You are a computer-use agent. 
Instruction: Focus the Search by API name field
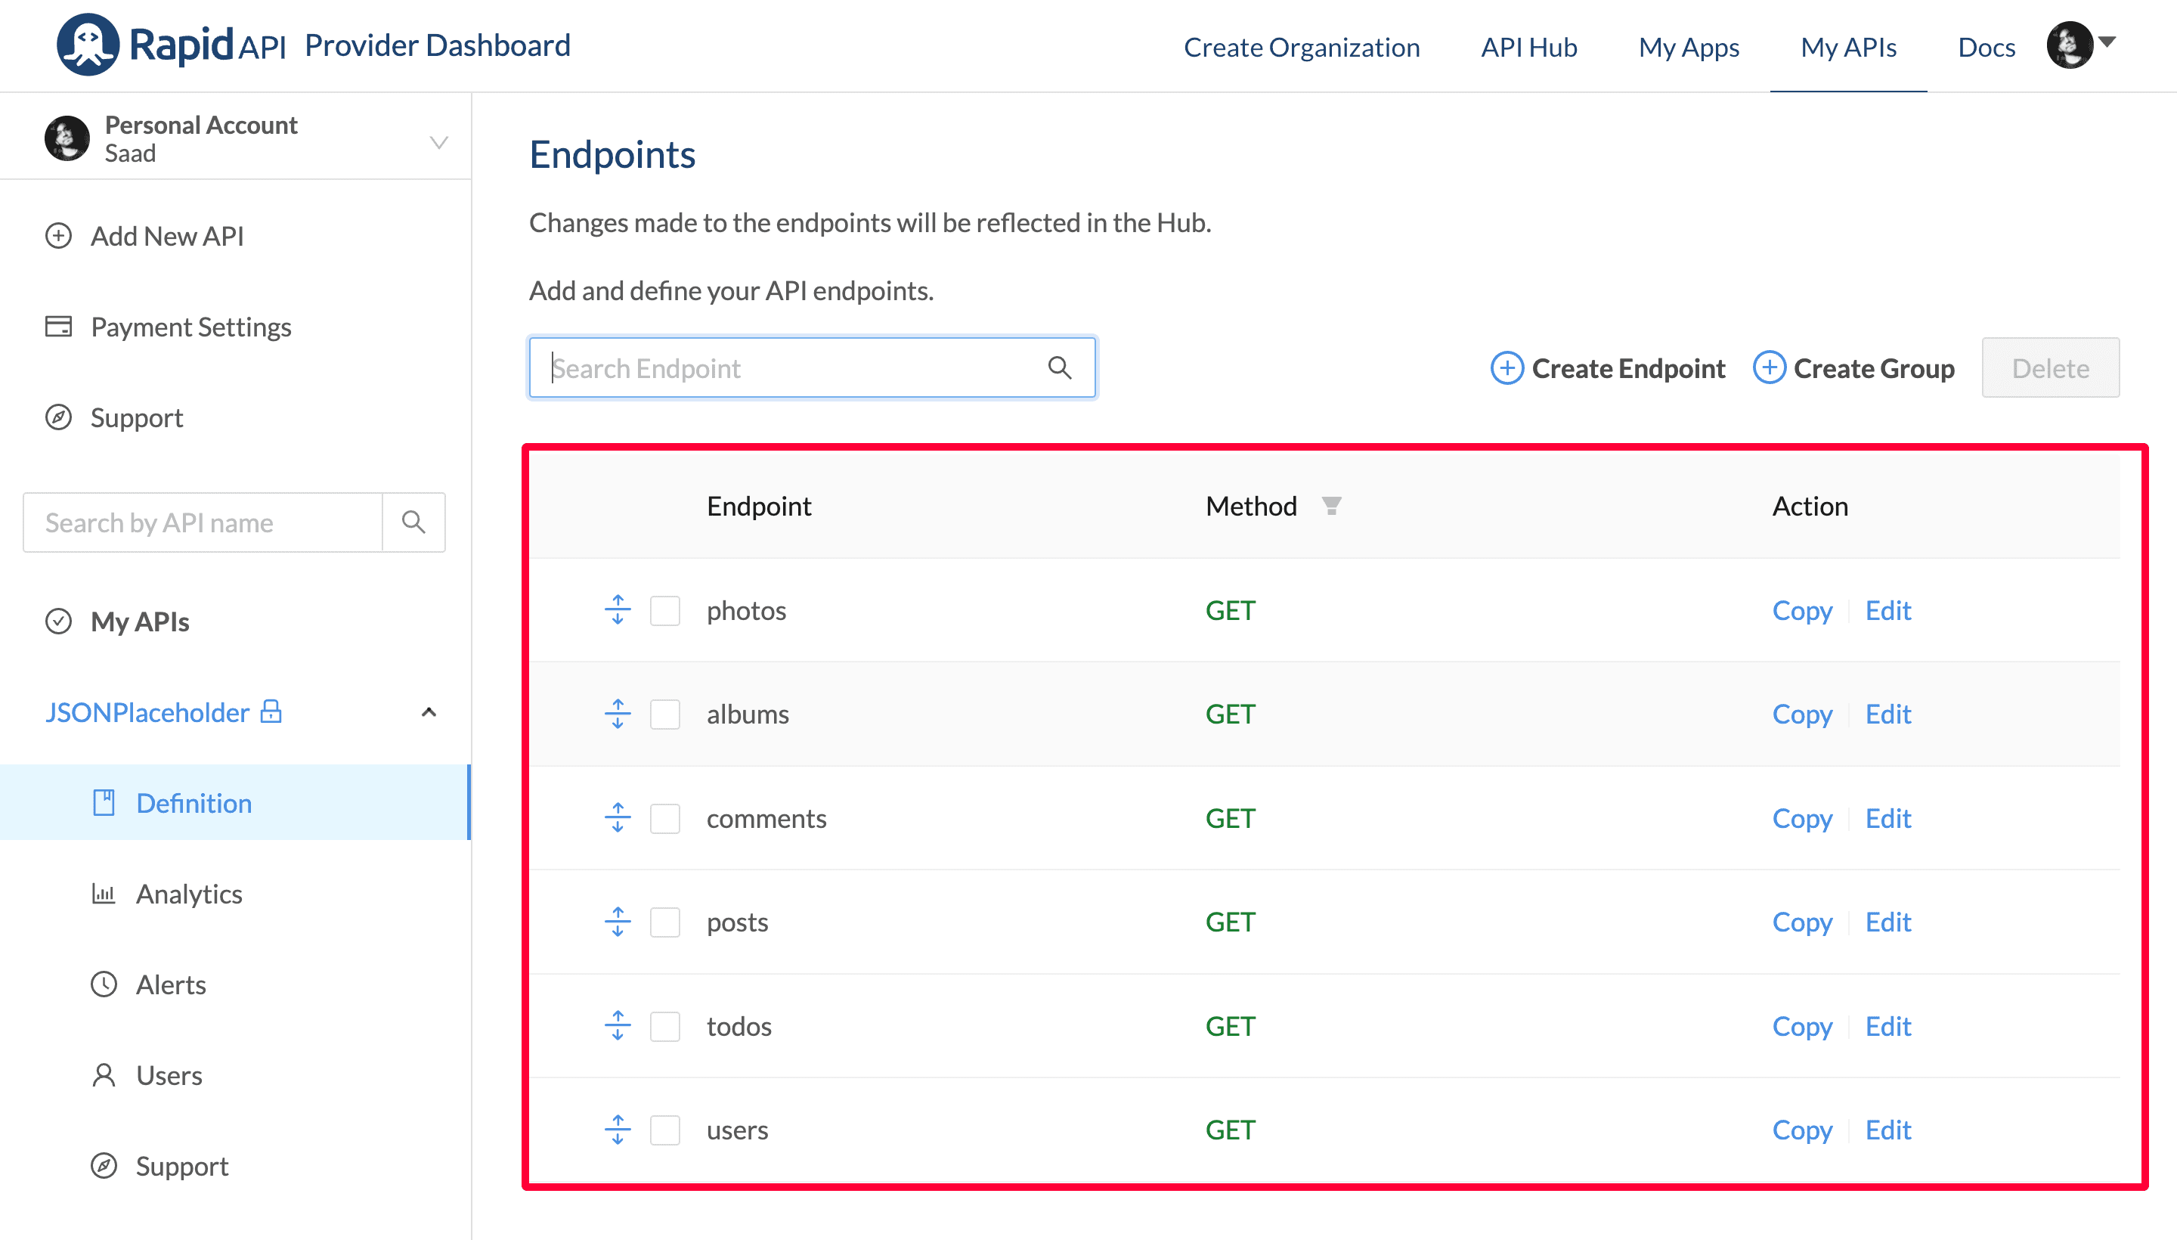pyautogui.click(x=203, y=522)
